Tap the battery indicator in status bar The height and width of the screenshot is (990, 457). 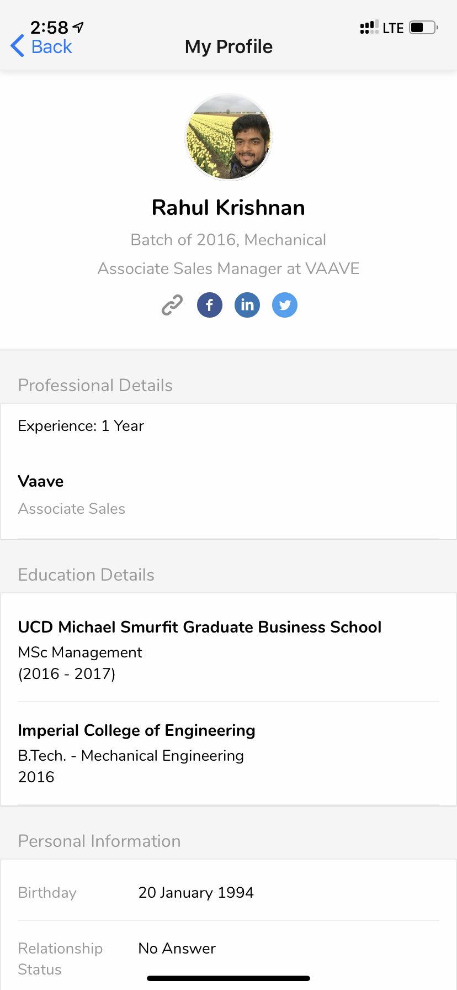(423, 28)
